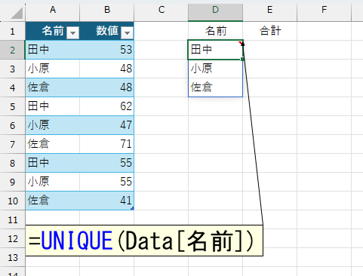Click cell A5 containing 田中
Screen dimensions: 363x276
pyautogui.click(x=53, y=106)
